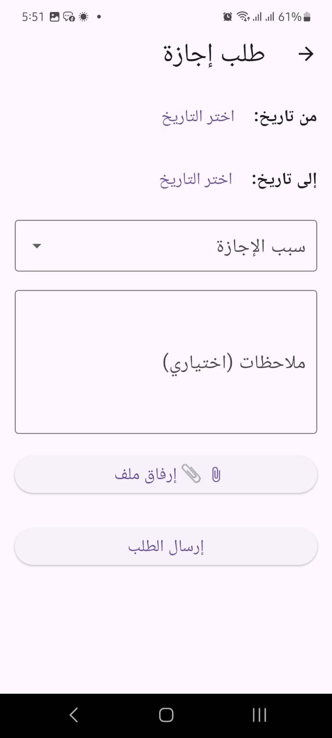This screenshot has height=738, width=332.
Task: Click the outlined paperclip icon
Action: click(216, 475)
